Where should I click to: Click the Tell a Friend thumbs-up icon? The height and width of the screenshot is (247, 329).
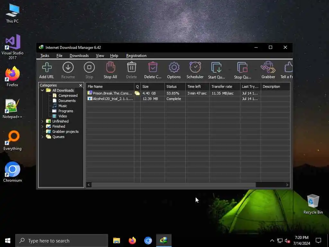(289, 67)
